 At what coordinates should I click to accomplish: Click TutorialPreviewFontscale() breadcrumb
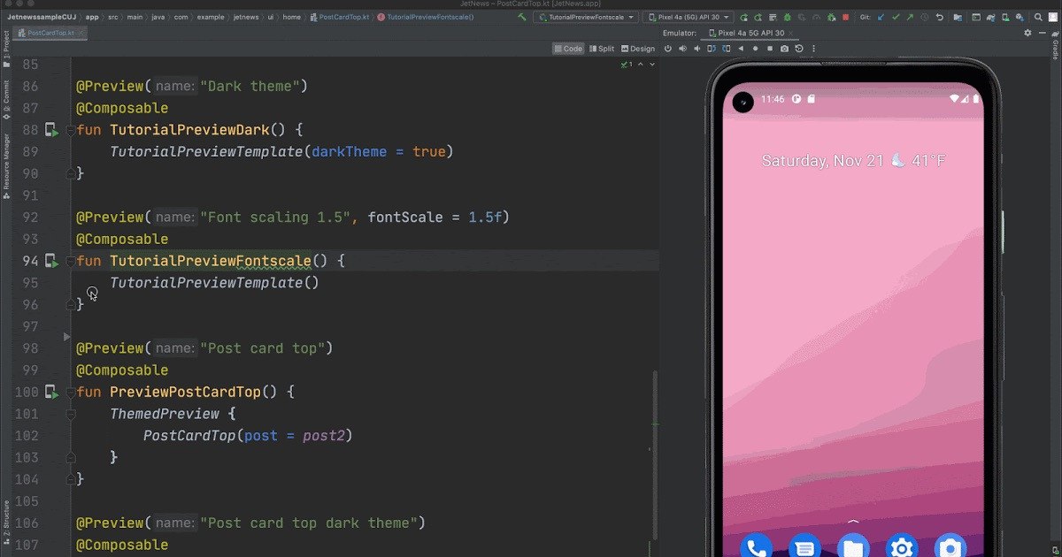coord(425,17)
